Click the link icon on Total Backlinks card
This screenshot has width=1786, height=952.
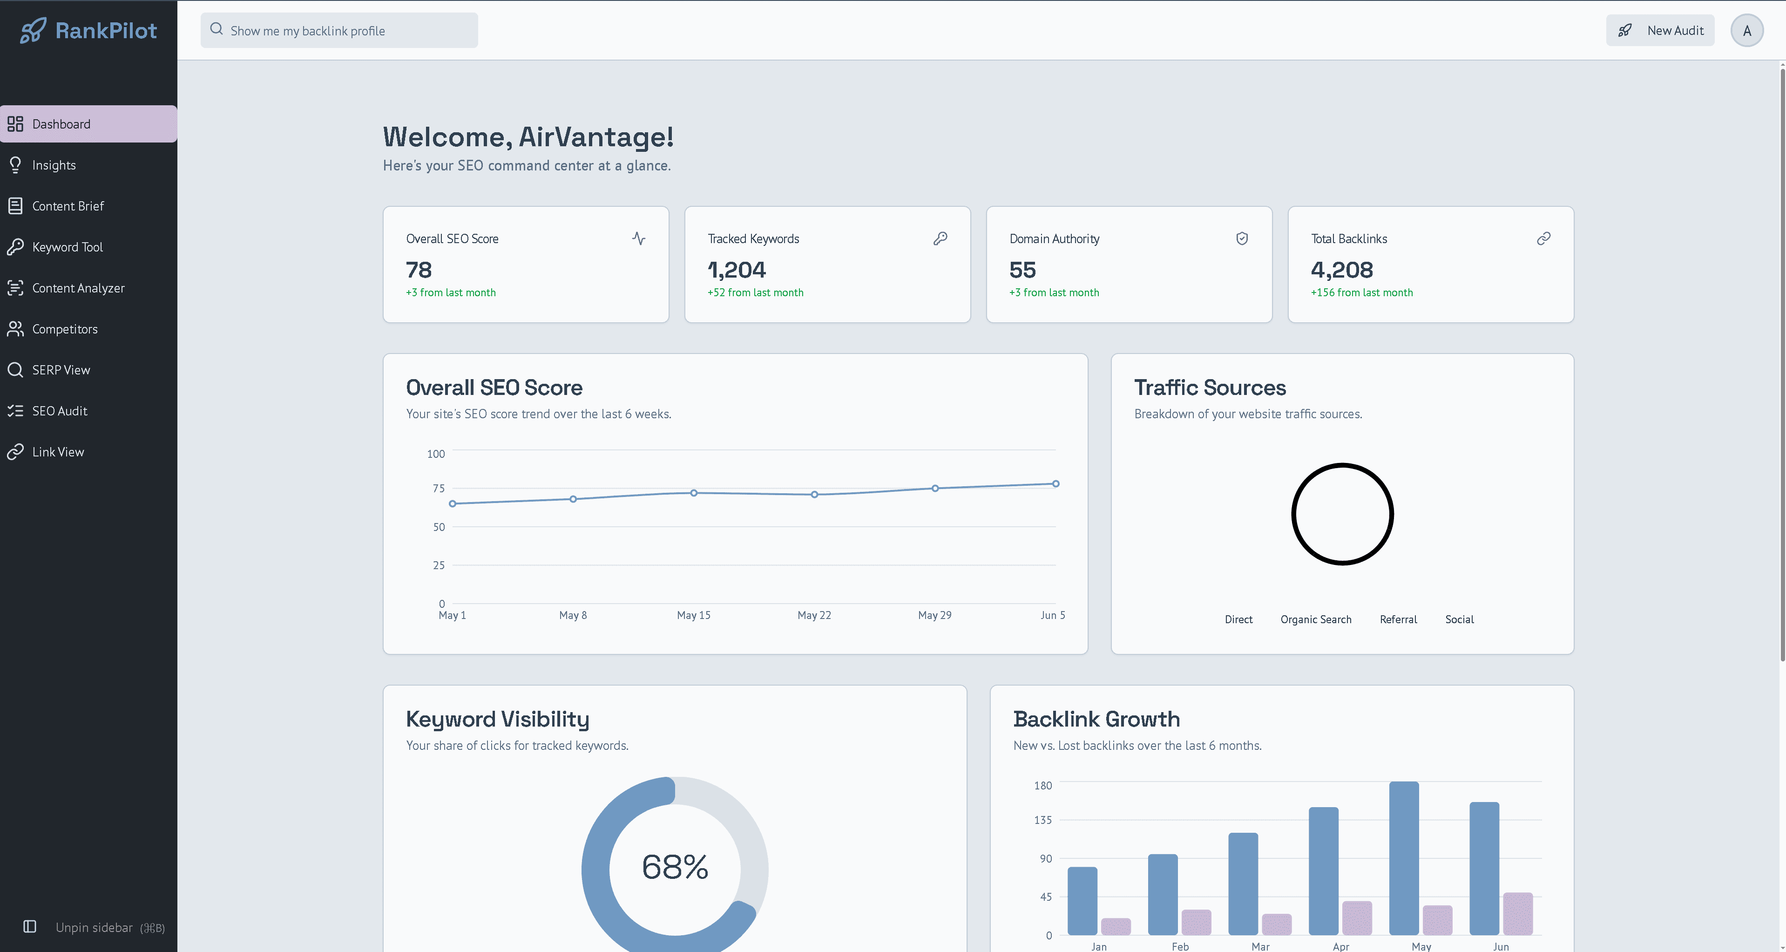(x=1543, y=238)
